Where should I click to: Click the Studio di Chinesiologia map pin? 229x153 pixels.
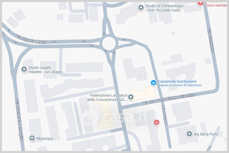click(141, 8)
